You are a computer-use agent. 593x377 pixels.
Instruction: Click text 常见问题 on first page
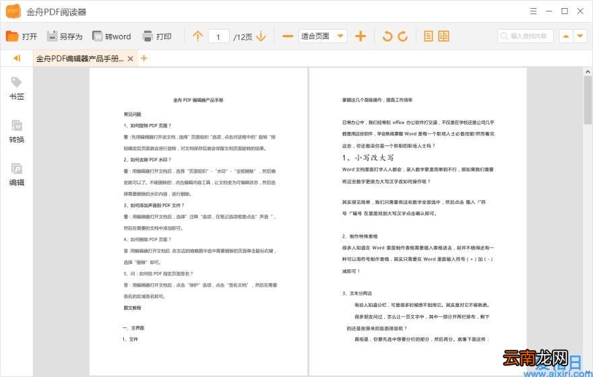tap(132, 114)
